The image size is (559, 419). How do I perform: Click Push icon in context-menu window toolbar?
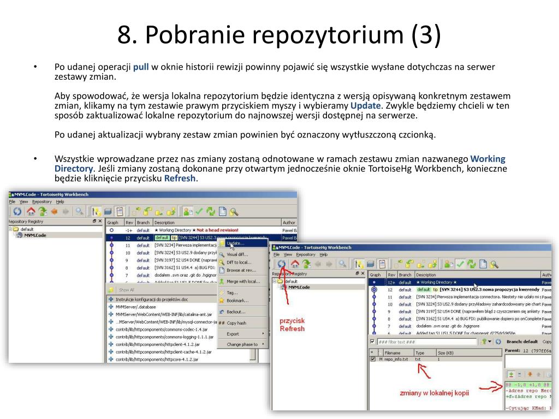coord(171,212)
